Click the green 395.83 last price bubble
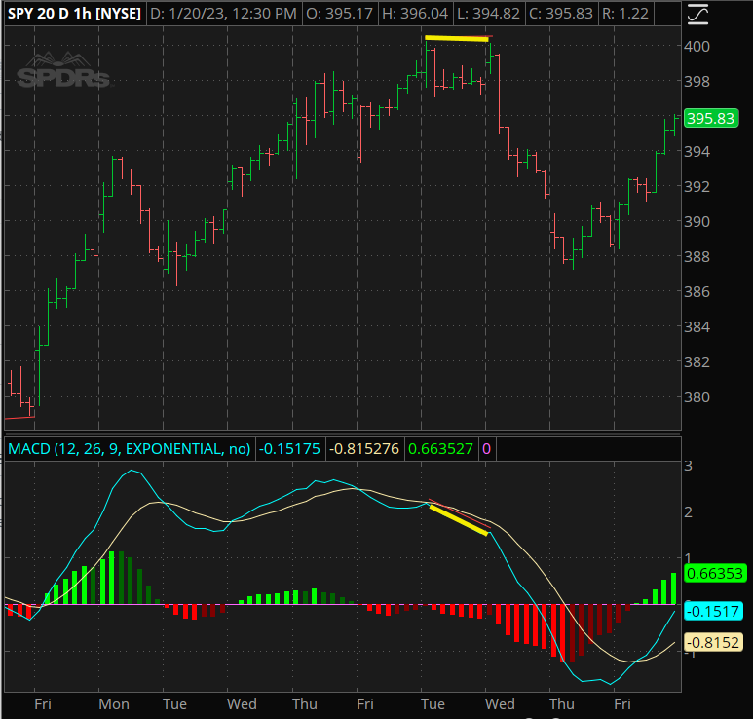 point(711,118)
